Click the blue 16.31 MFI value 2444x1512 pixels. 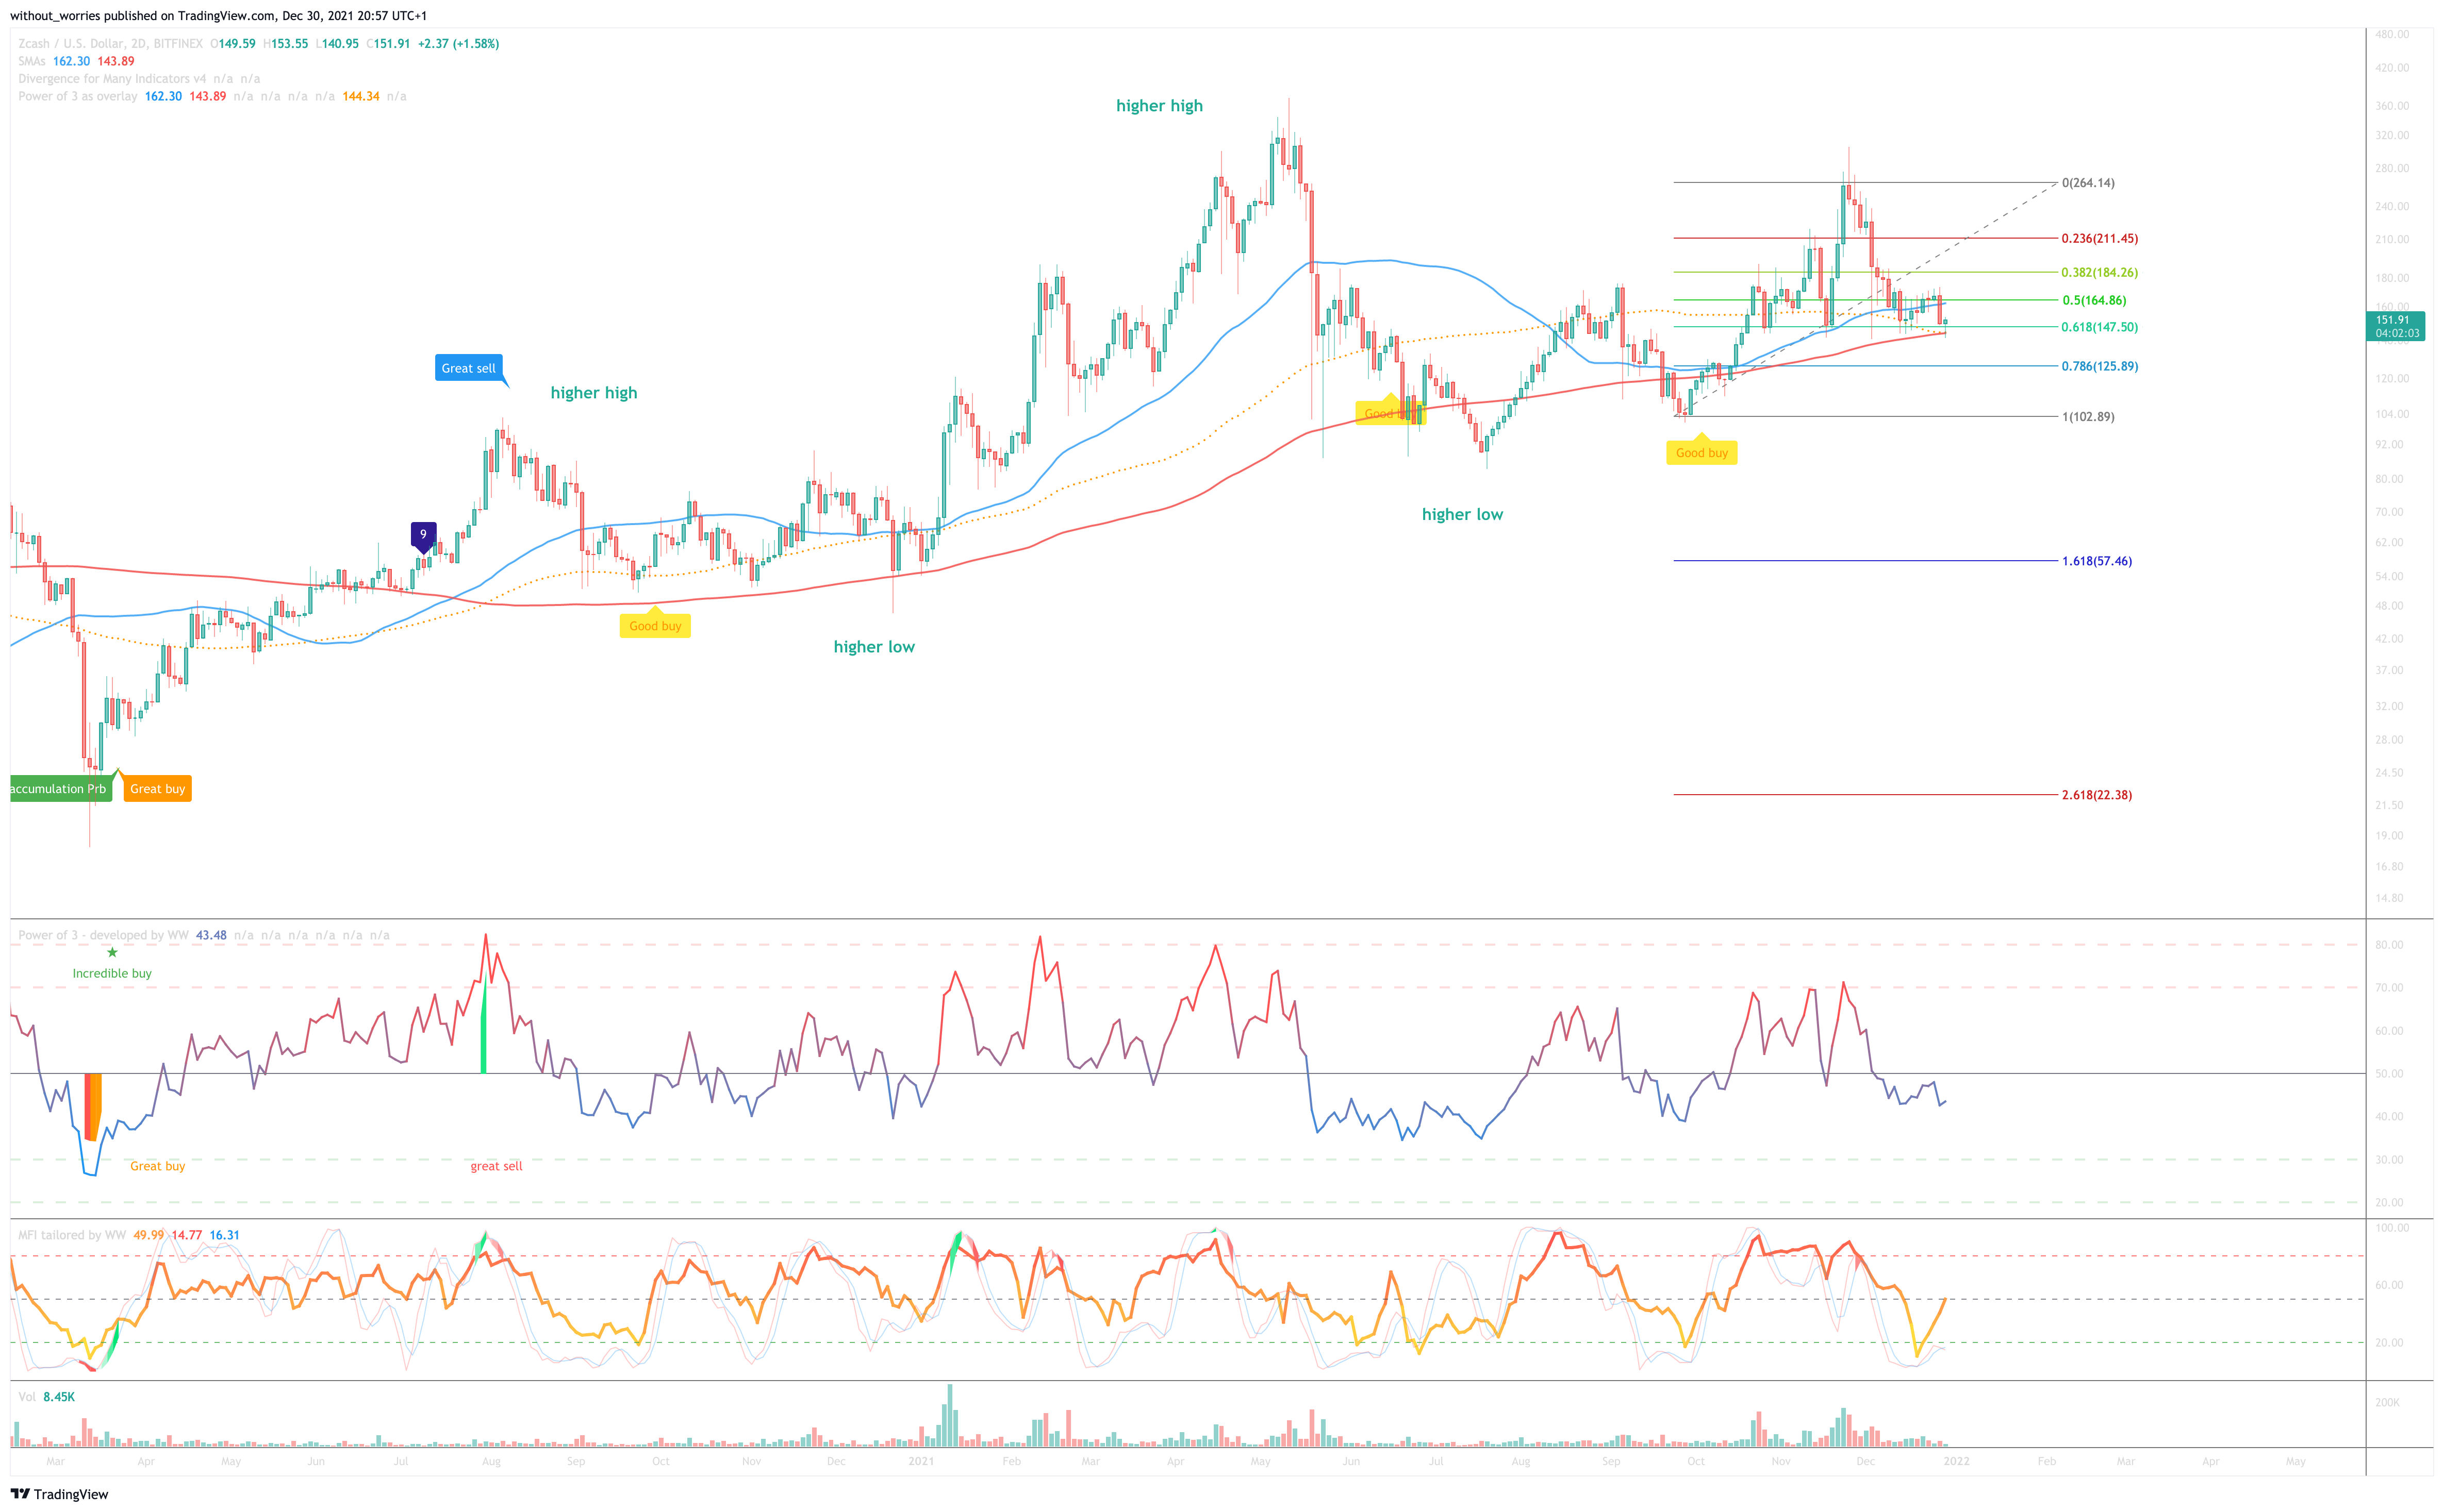click(x=224, y=1235)
